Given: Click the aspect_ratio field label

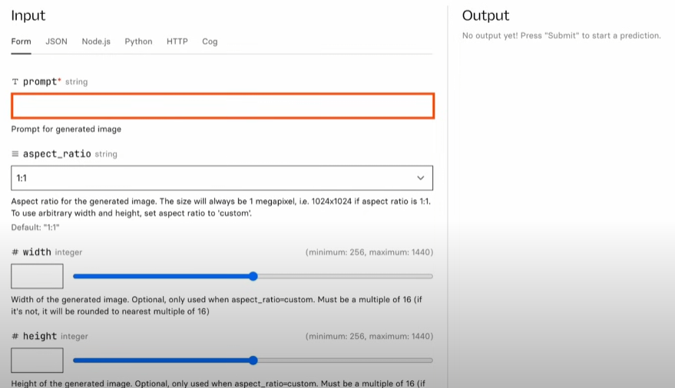Looking at the screenshot, I should [x=57, y=154].
